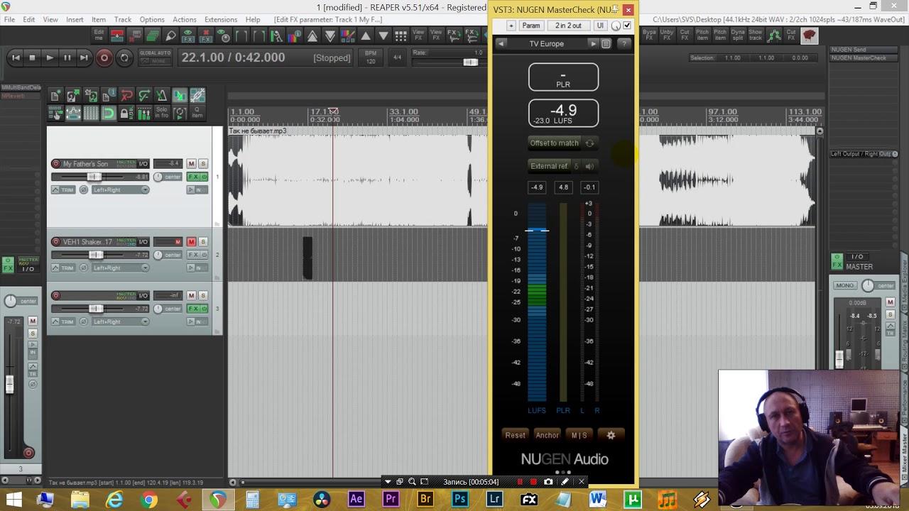Open the Track menu
This screenshot has width=909, height=511.
pos(123,19)
